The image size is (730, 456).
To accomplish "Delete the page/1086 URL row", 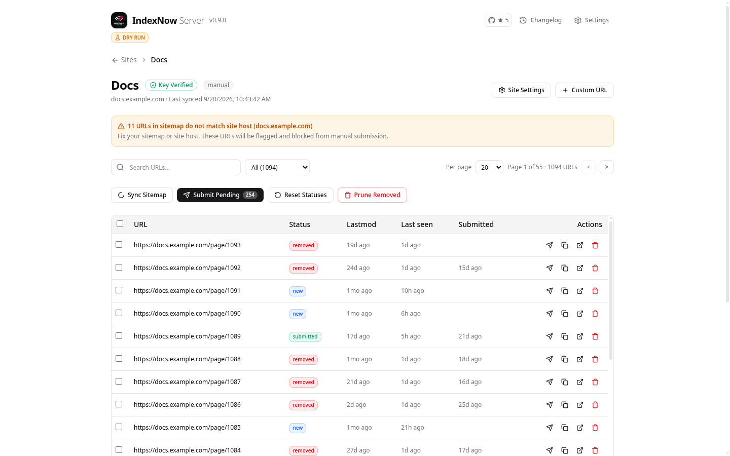I will coord(595,405).
